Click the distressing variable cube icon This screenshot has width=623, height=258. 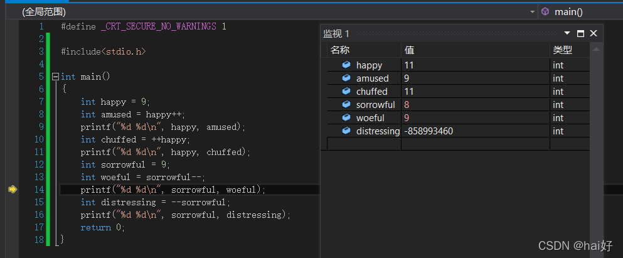(x=346, y=131)
